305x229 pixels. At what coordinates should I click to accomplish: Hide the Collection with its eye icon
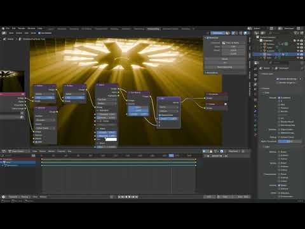pyautogui.click(x=298, y=41)
